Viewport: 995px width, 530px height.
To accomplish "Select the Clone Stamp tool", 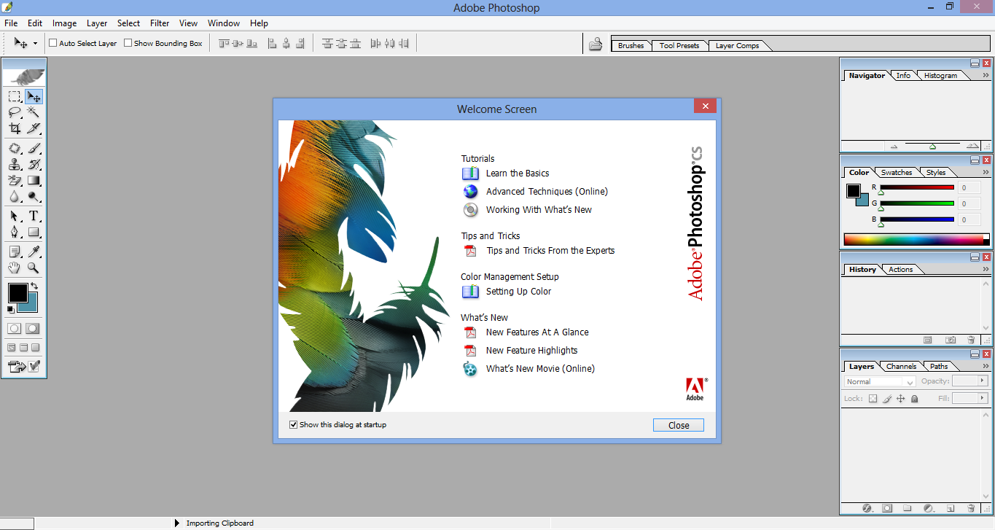I will pos(14,164).
